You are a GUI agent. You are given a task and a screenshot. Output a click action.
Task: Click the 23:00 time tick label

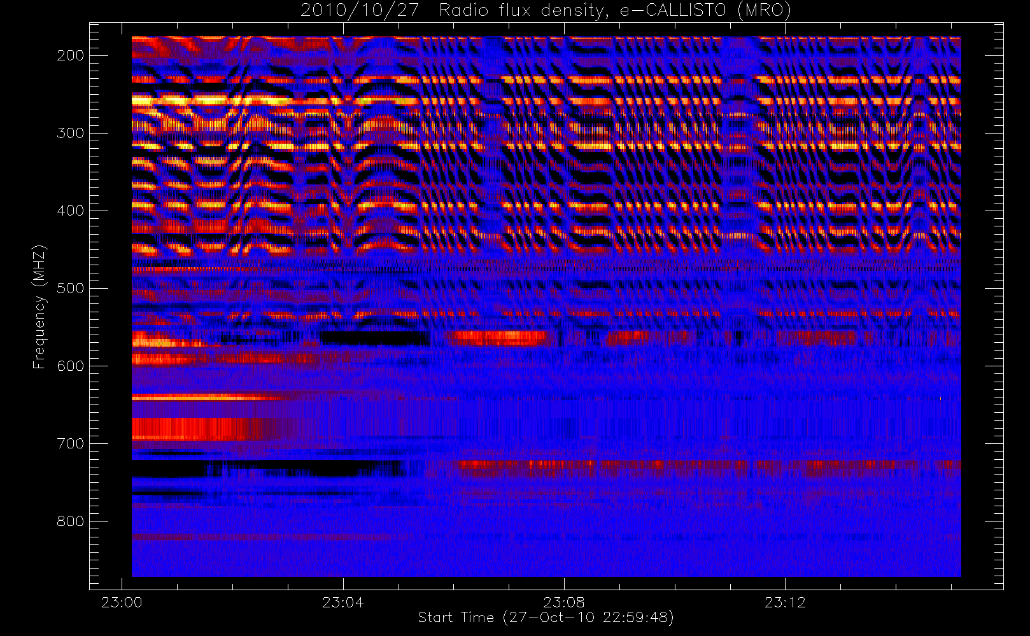[x=122, y=602]
